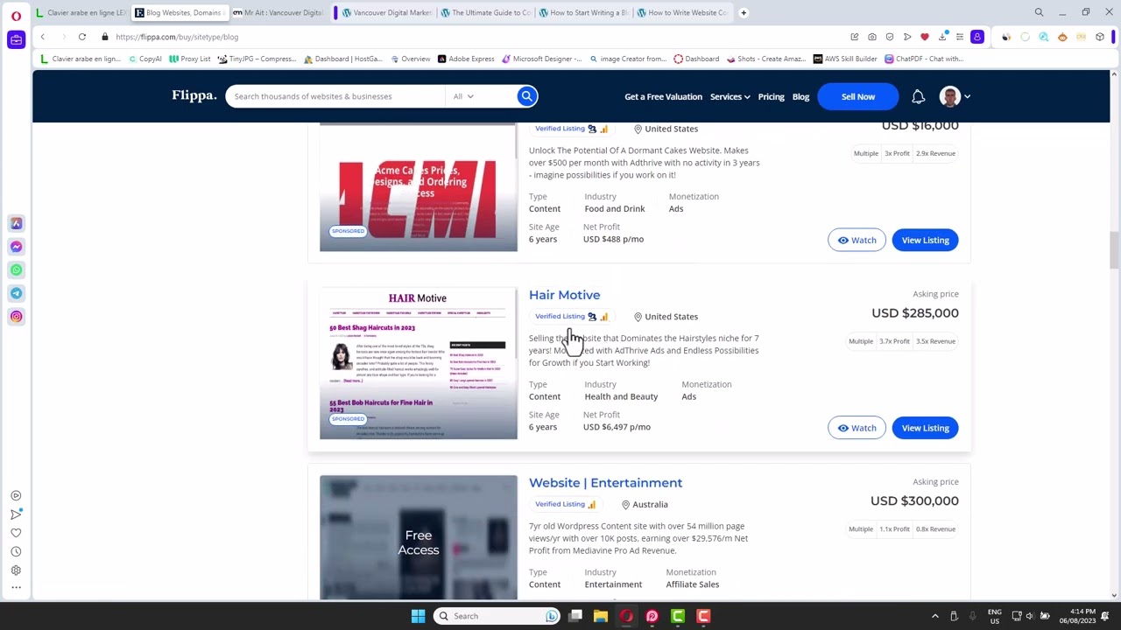The height and width of the screenshot is (630, 1121).
Task: Open downloads icon in browser toolbar
Action: coord(942,37)
